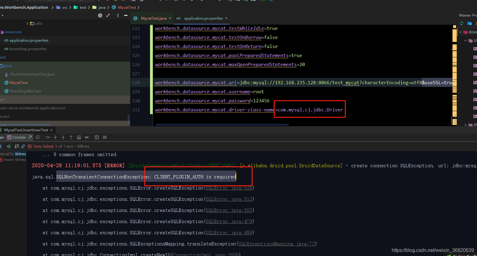
Task: Place cursor on line 328 url property
Action: (196, 83)
